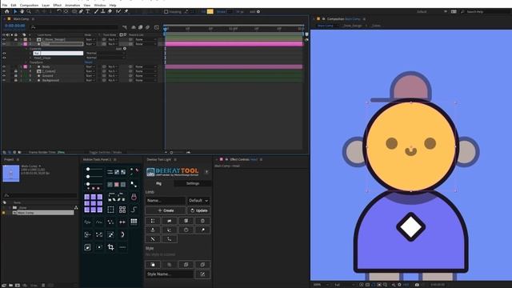This screenshot has width=512, height=288.
Task: Click Main Comp thumbnail in Project panel
Action: click(10, 174)
